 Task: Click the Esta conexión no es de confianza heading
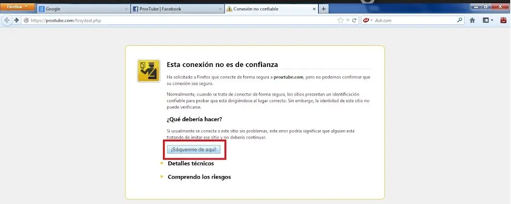(x=222, y=64)
